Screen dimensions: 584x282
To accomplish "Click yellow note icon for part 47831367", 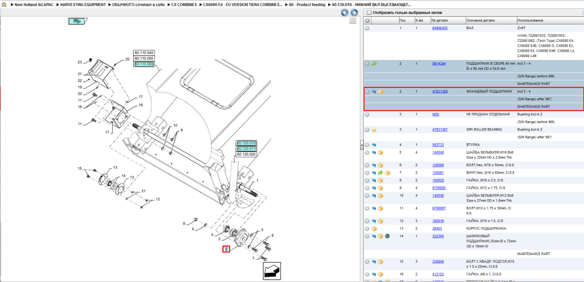I will (x=374, y=130).
